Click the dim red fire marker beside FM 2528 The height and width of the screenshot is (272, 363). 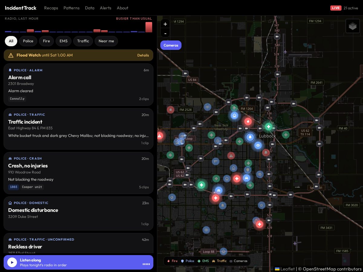click(x=171, y=109)
